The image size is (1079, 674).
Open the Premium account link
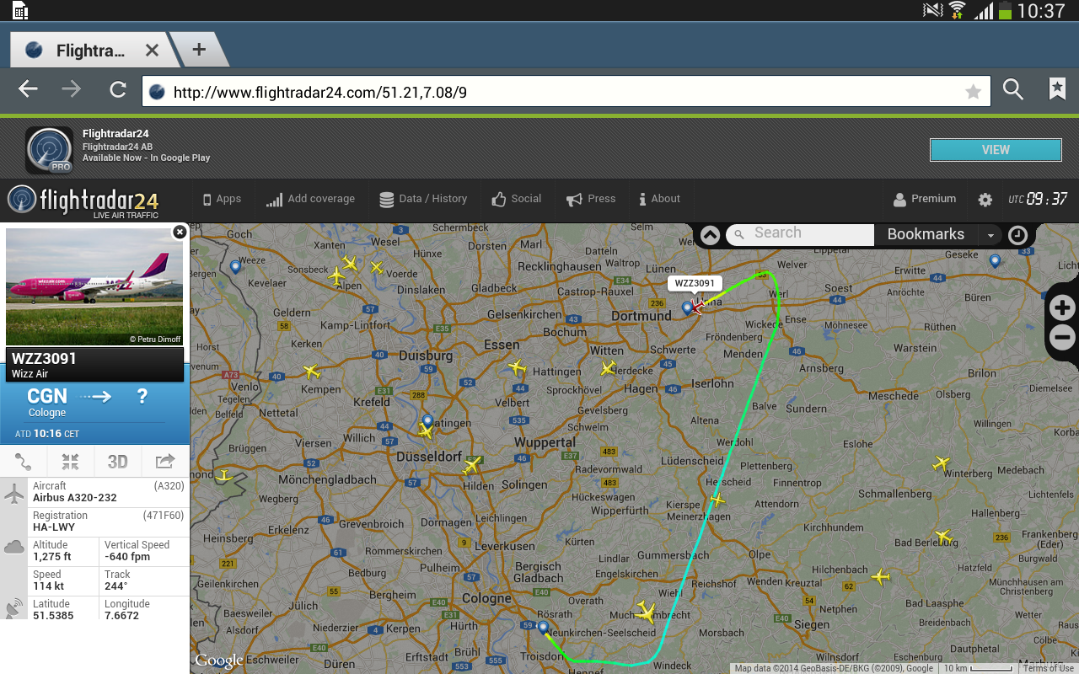click(925, 199)
